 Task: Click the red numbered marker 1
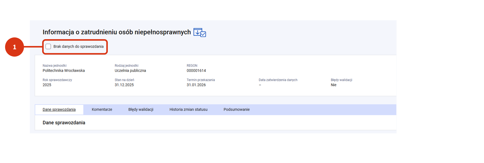point(14,47)
